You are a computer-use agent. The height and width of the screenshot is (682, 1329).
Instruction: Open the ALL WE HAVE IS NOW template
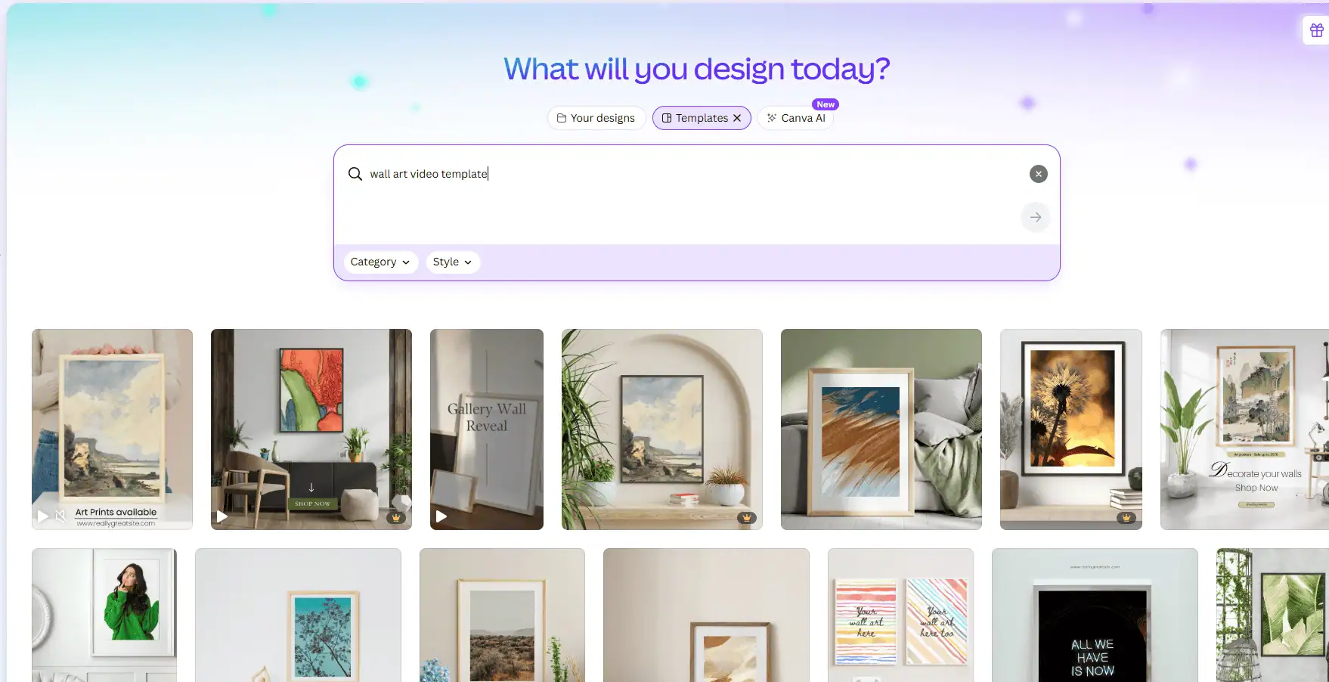point(1095,615)
